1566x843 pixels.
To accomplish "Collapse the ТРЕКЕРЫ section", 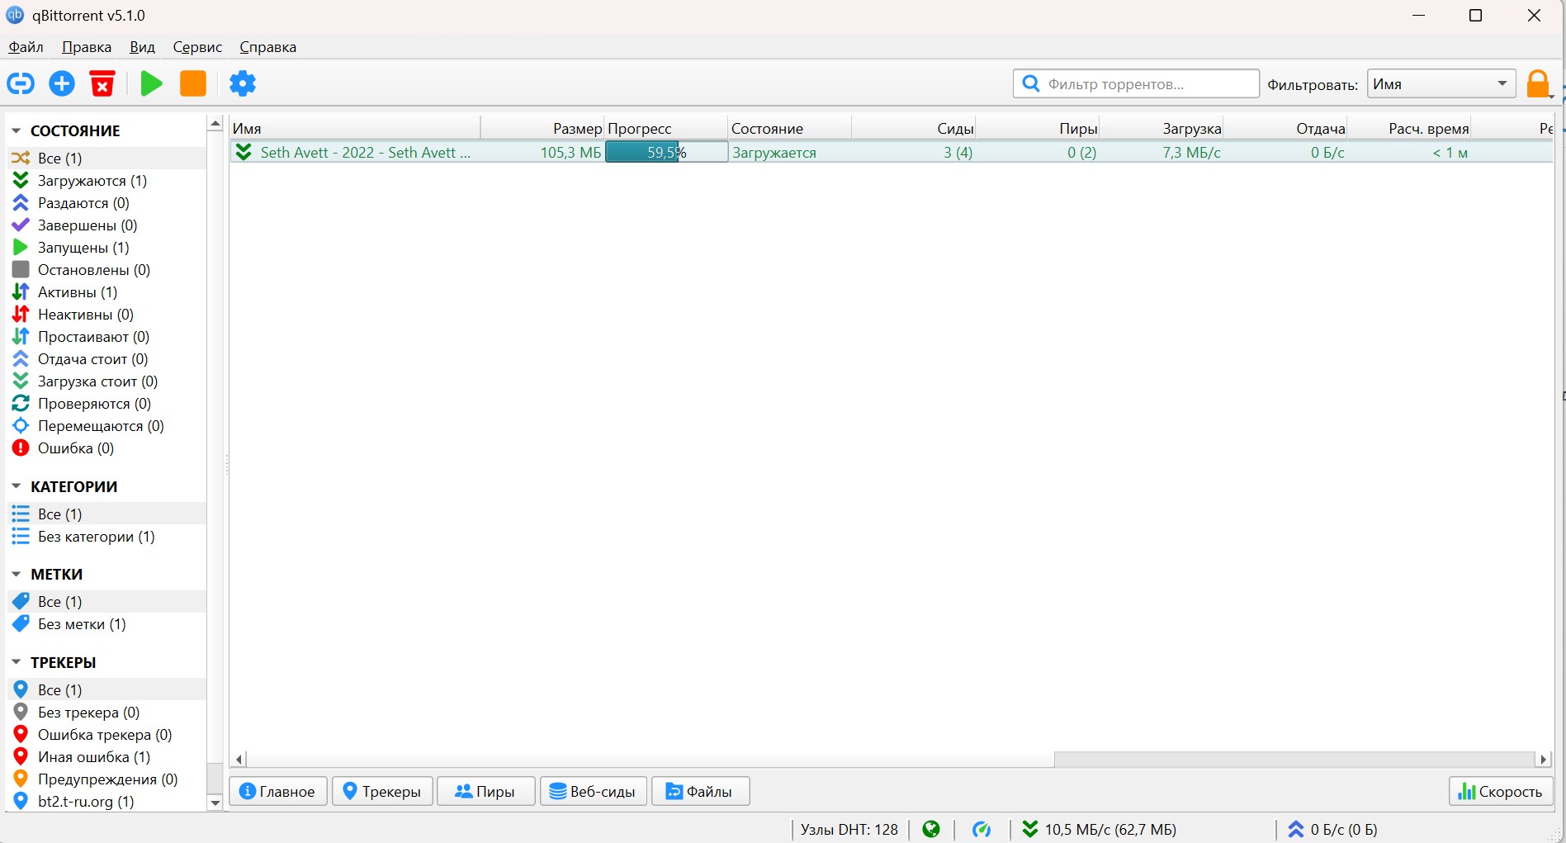I will [x=16, y=662].
